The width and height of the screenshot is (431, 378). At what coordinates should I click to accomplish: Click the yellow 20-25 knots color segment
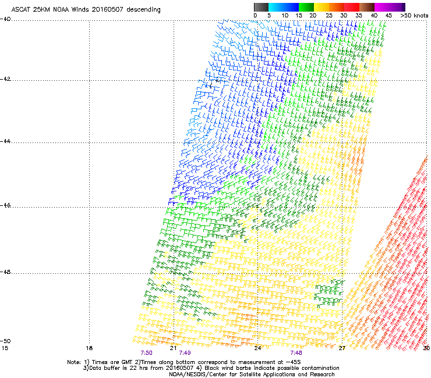tap(322, 7)
